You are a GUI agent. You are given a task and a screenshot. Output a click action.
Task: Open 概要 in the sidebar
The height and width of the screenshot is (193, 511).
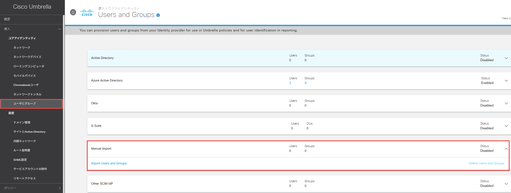[7, 19]
